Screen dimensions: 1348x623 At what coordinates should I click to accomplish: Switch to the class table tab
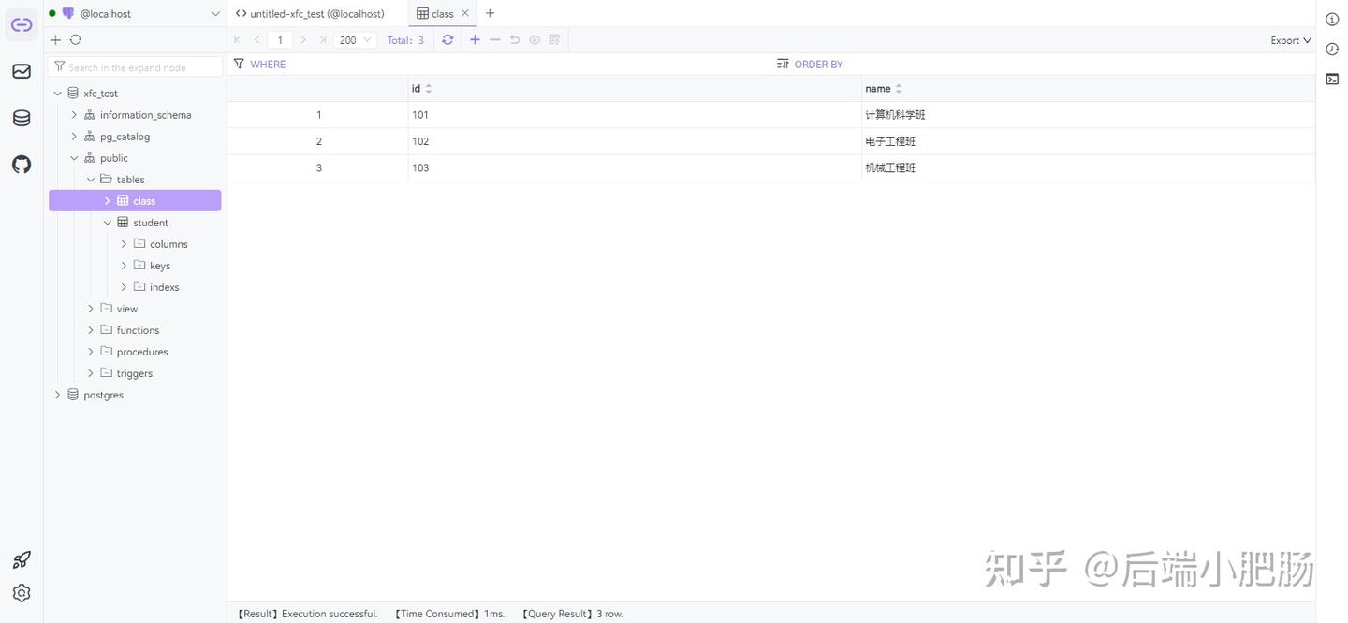click(x=439, y=12)
